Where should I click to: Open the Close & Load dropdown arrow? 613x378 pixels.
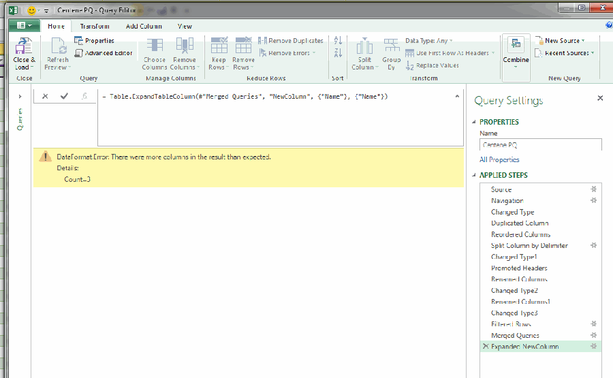pos(31,67)
